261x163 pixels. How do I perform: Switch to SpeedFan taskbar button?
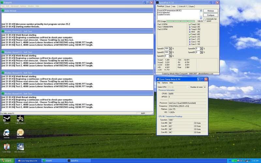[x=79, y=161]
